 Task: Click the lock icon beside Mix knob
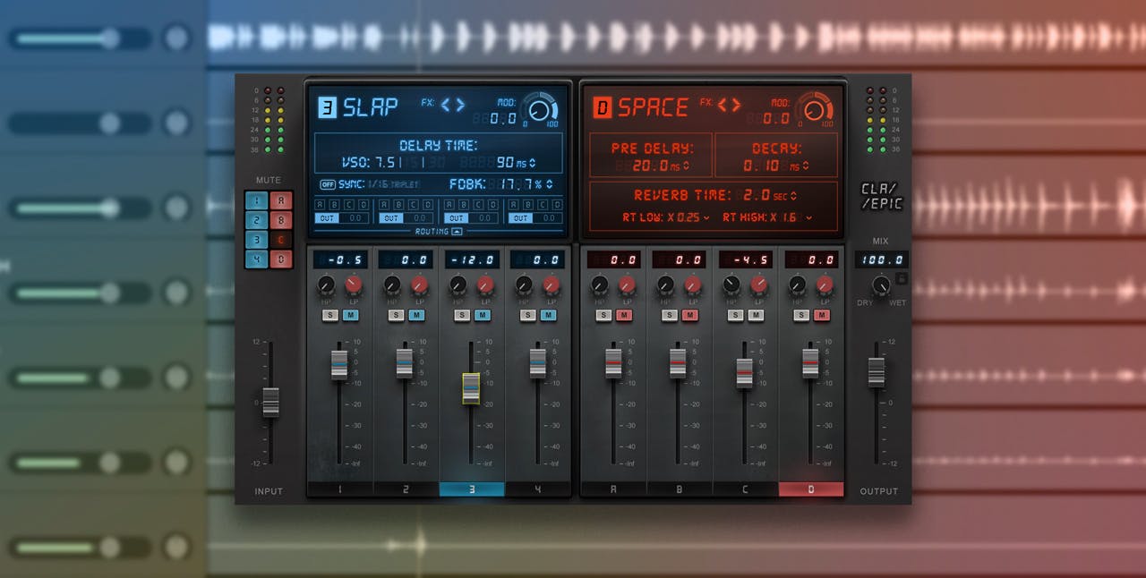pyautogui.click(x=902, y=279)
